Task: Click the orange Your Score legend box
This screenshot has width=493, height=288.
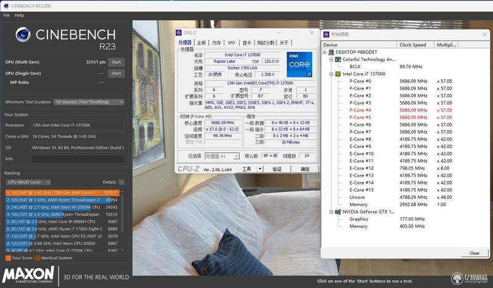Action: pos(8,258)
